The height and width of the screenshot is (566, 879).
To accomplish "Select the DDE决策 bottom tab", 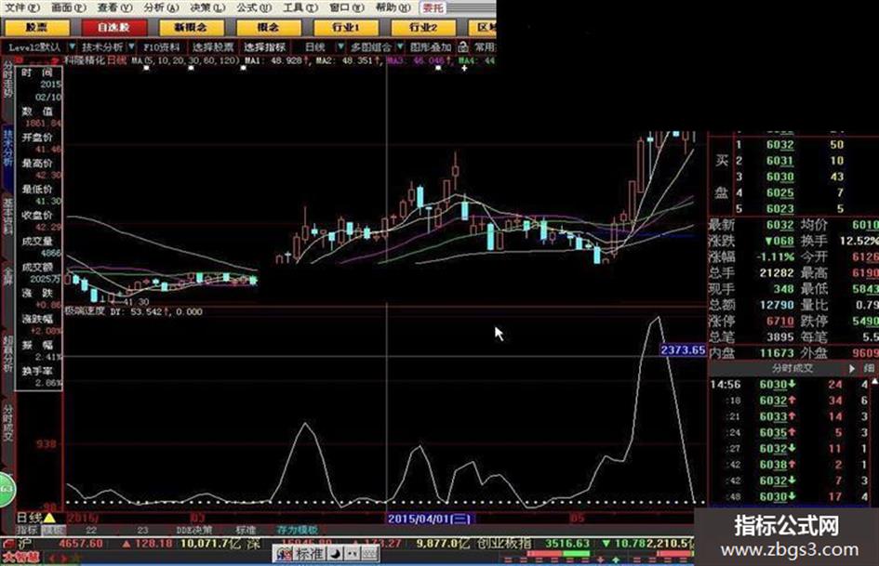I will [194, 530].
